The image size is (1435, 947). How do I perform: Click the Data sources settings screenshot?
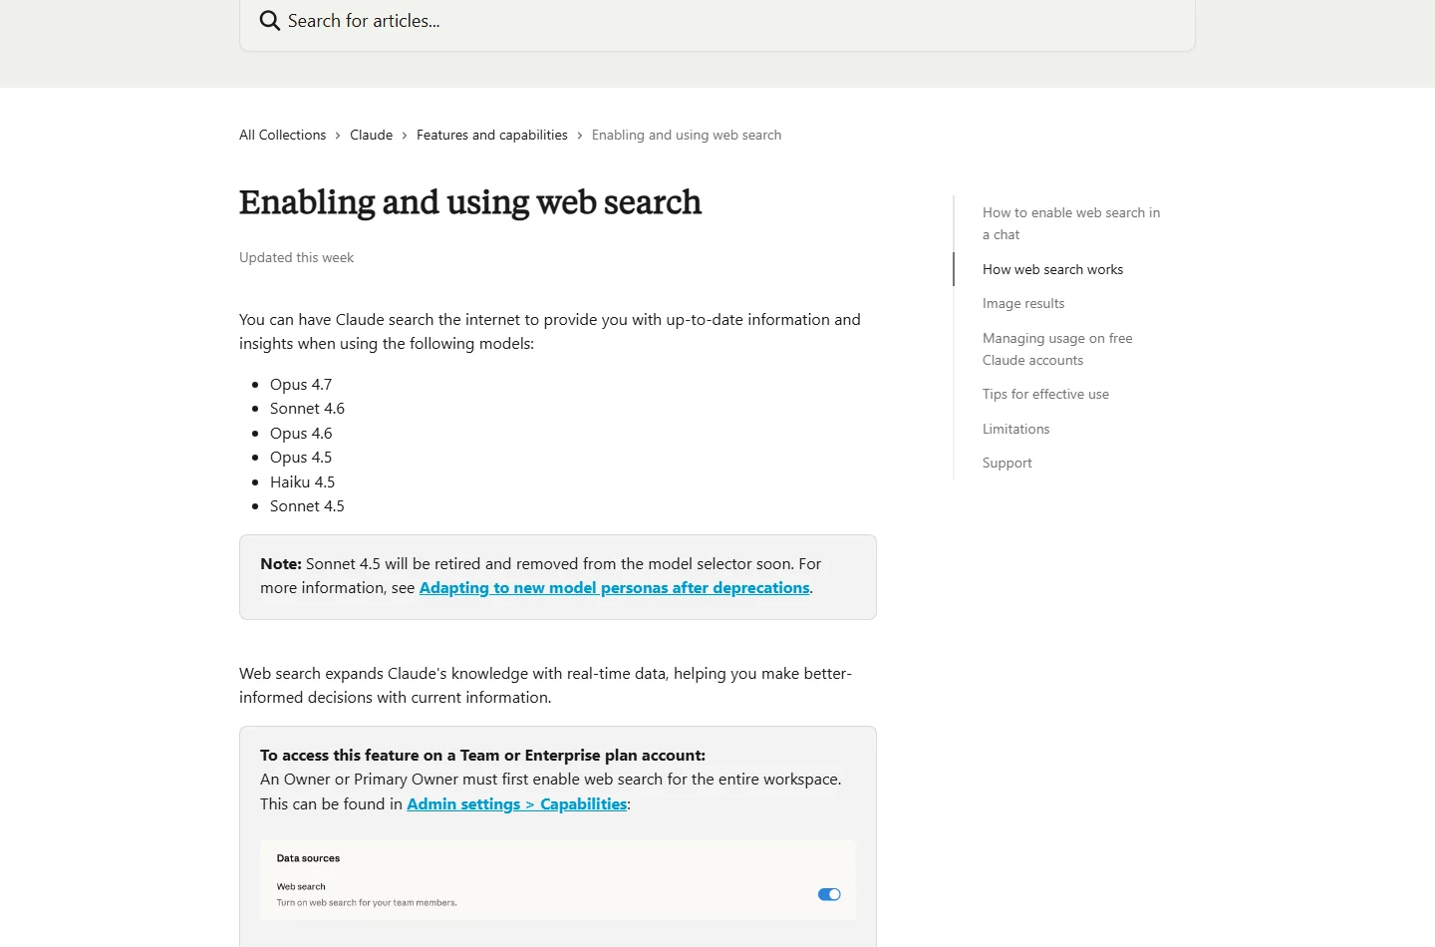(x=558, y=879)
